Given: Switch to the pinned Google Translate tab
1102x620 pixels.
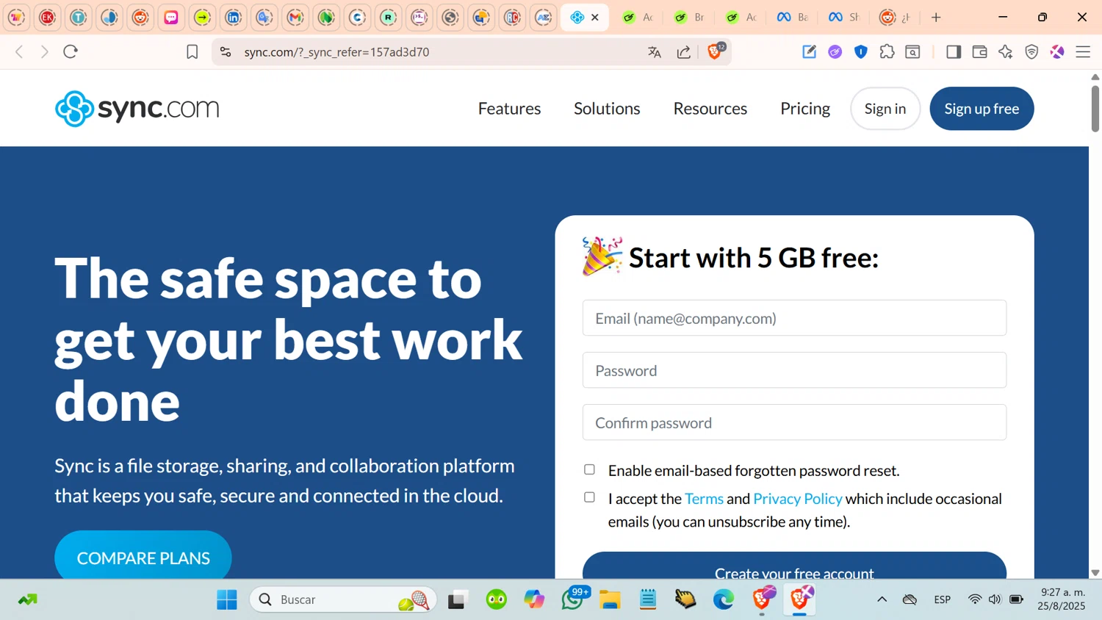Looking at the screenshot, I should tap(264, 17).
